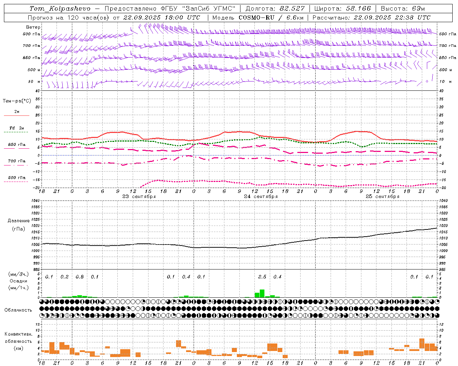Click the 25 сентября date label
The height and width of the screenshot is (366, 458).
click(383, 197)
